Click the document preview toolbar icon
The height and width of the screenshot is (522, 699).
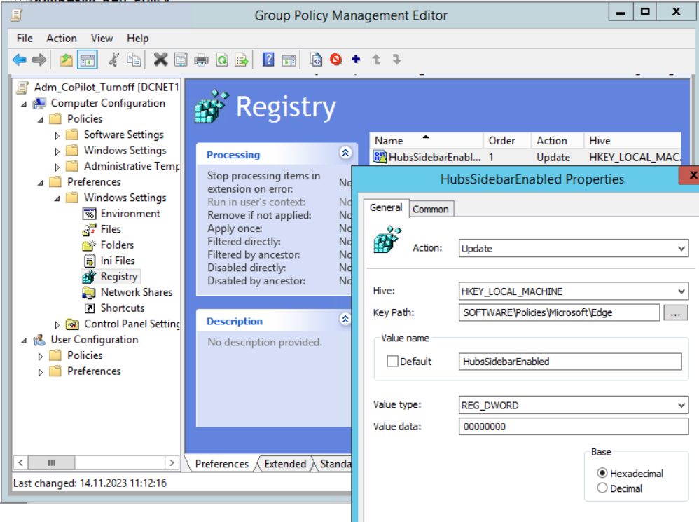click(316, 60)
